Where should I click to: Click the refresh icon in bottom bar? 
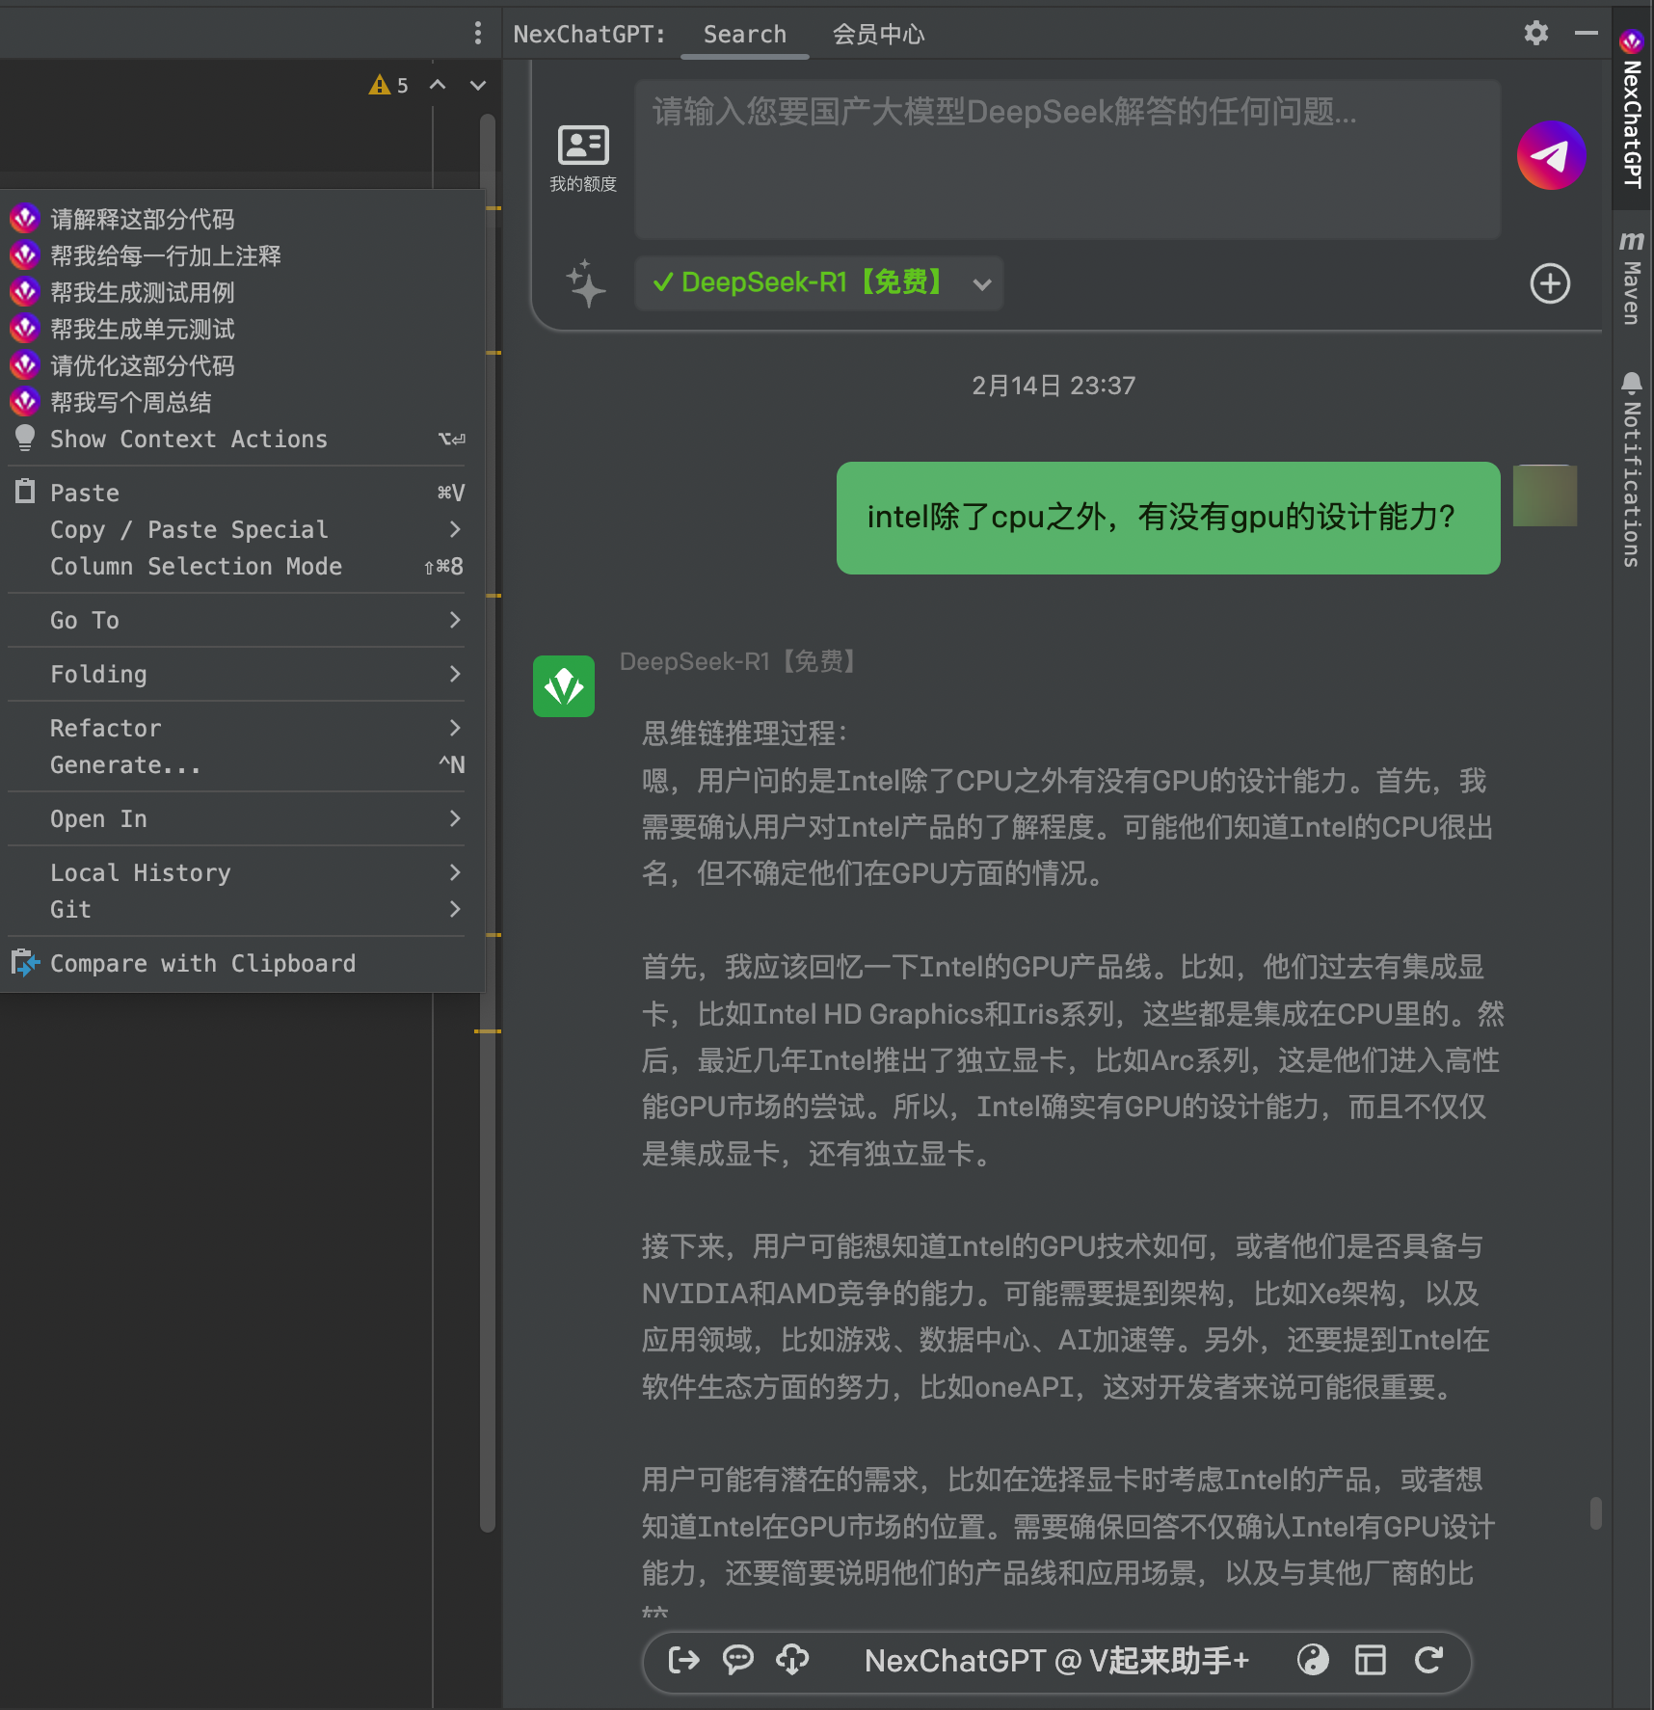point(1428,1660)
